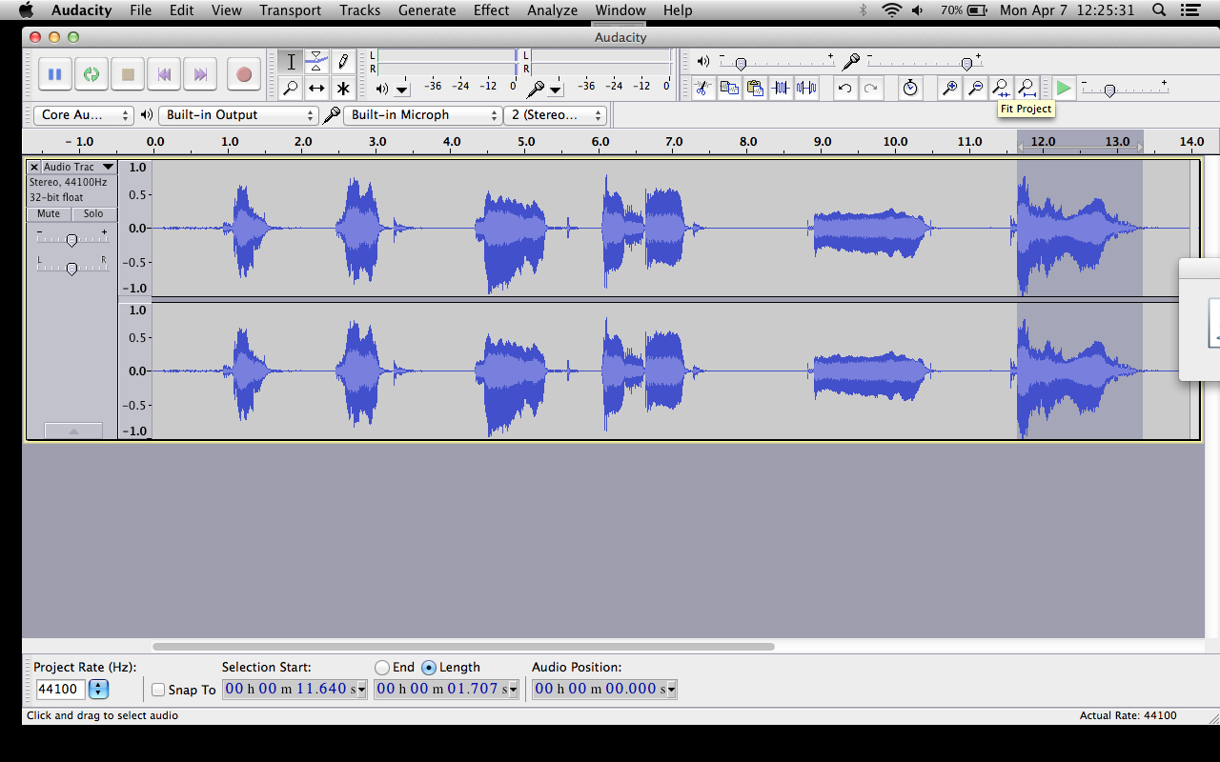Open the File menu
This screenshot has width=1220, height=762.
click(x=140, y=10)
